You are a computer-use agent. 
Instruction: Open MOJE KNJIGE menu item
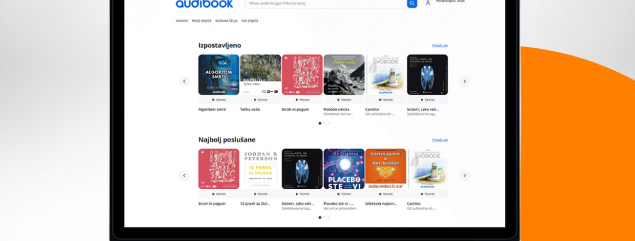click(x=201, y=21)
